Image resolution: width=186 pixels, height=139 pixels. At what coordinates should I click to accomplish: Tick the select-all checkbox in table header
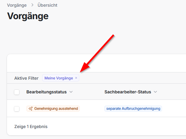[x=17, y=92]
